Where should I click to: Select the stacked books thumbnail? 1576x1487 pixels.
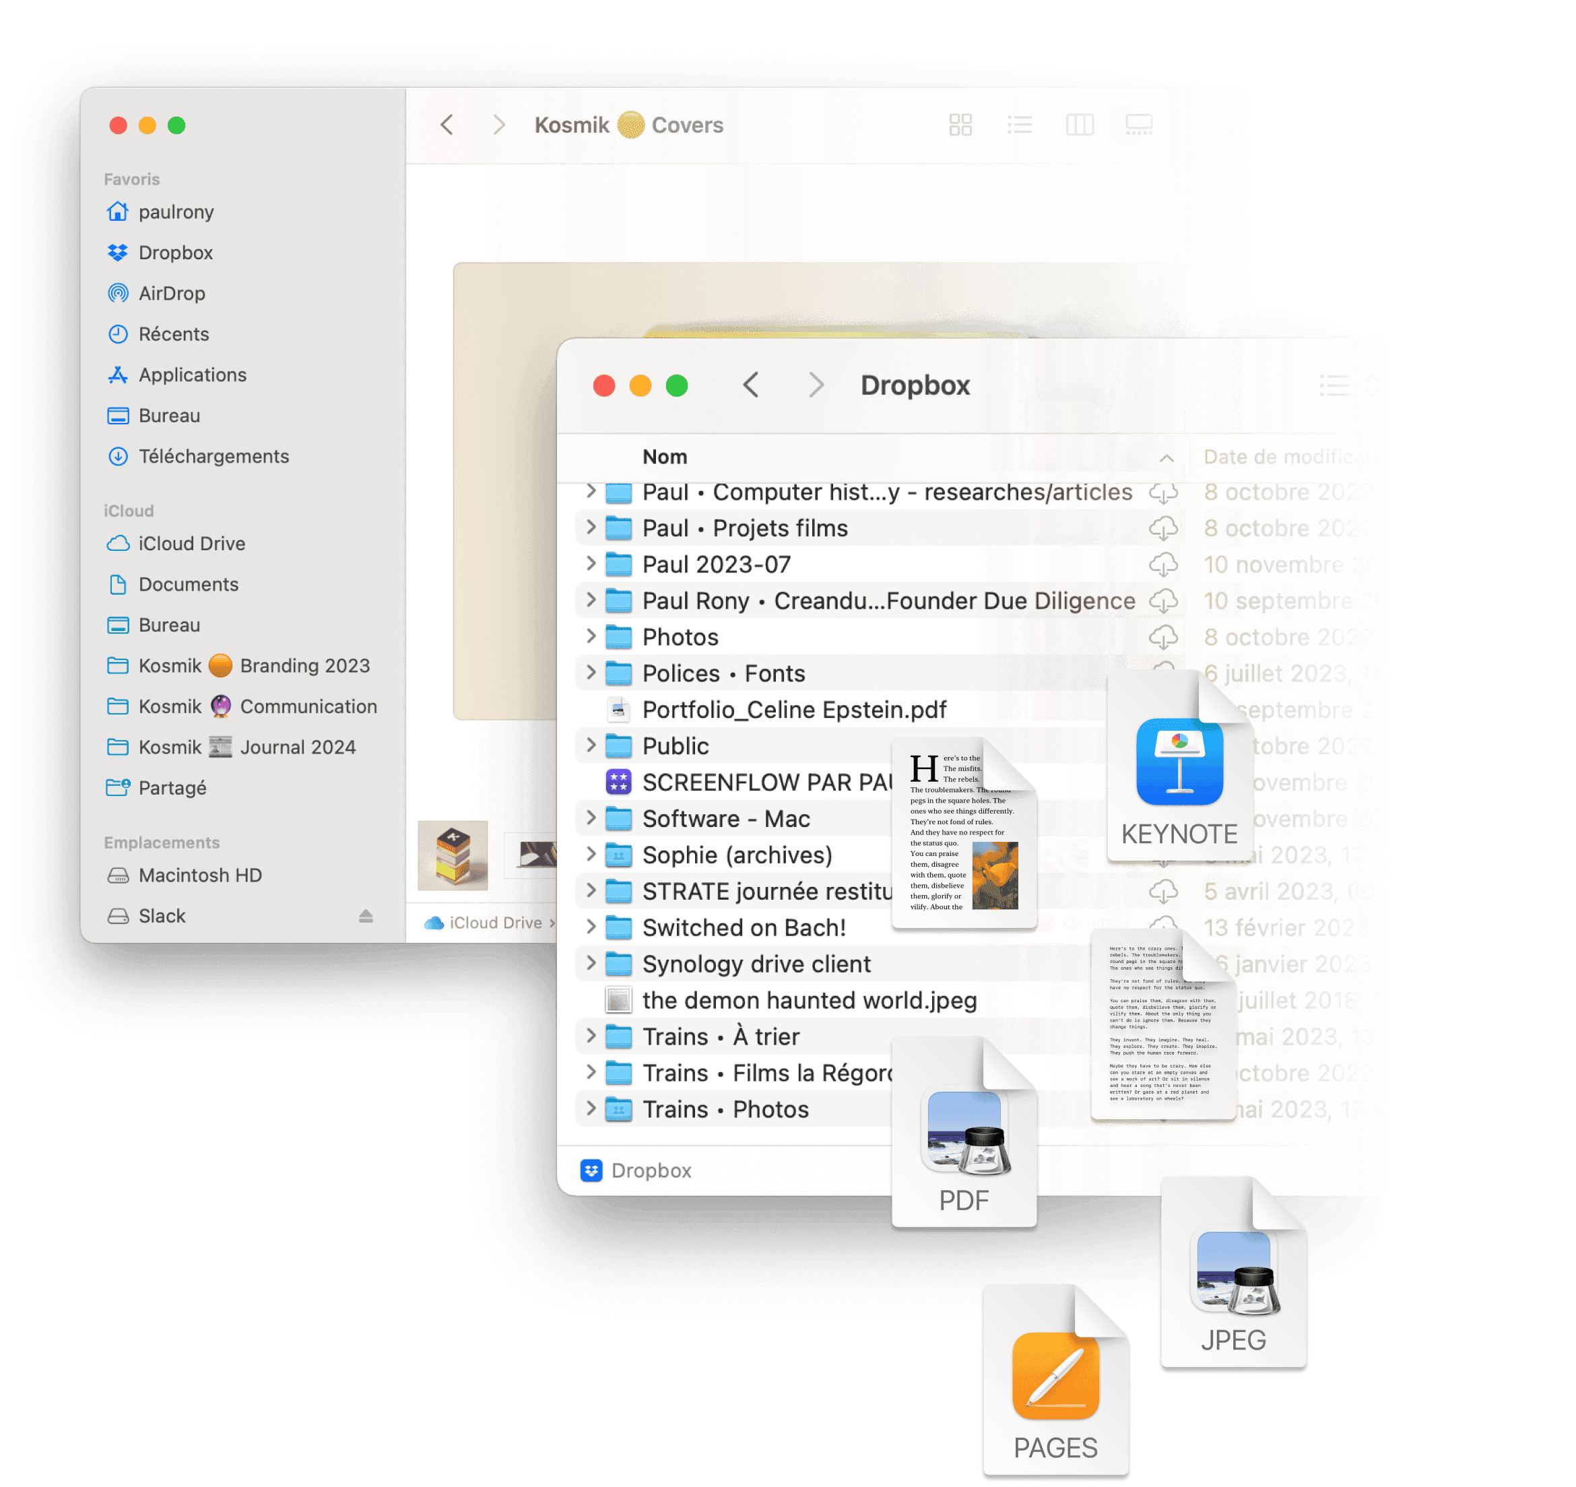pos(453,855)
